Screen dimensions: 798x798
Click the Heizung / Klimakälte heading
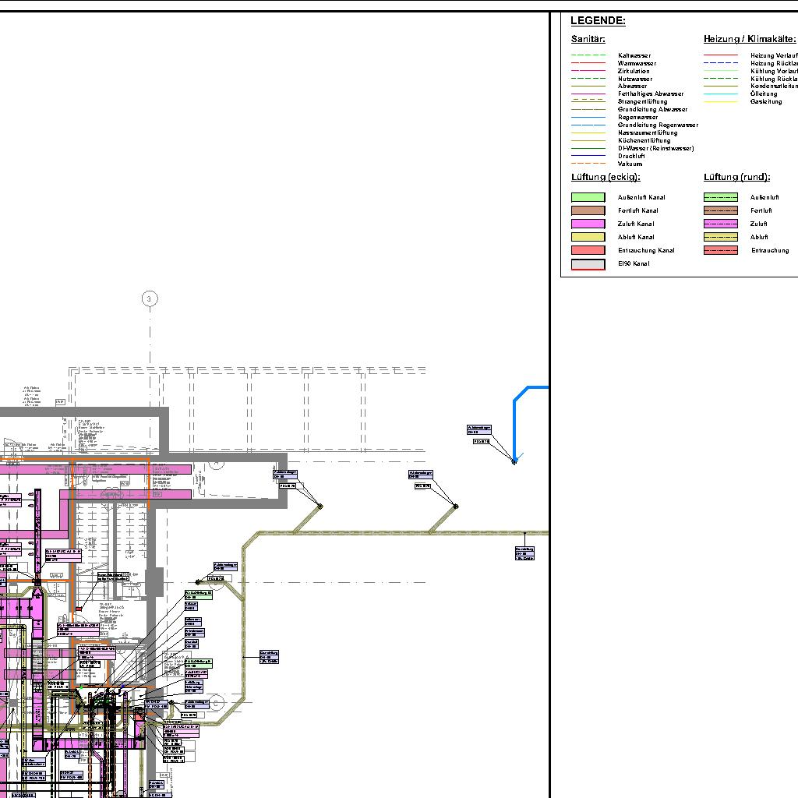749,39
